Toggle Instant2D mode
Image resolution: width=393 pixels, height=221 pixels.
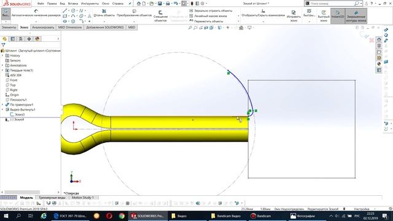(338, 15)
